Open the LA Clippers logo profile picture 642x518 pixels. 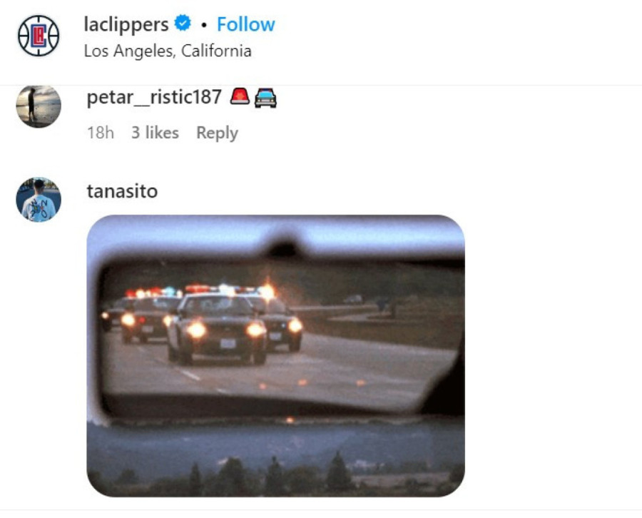[x=39, y=36]
